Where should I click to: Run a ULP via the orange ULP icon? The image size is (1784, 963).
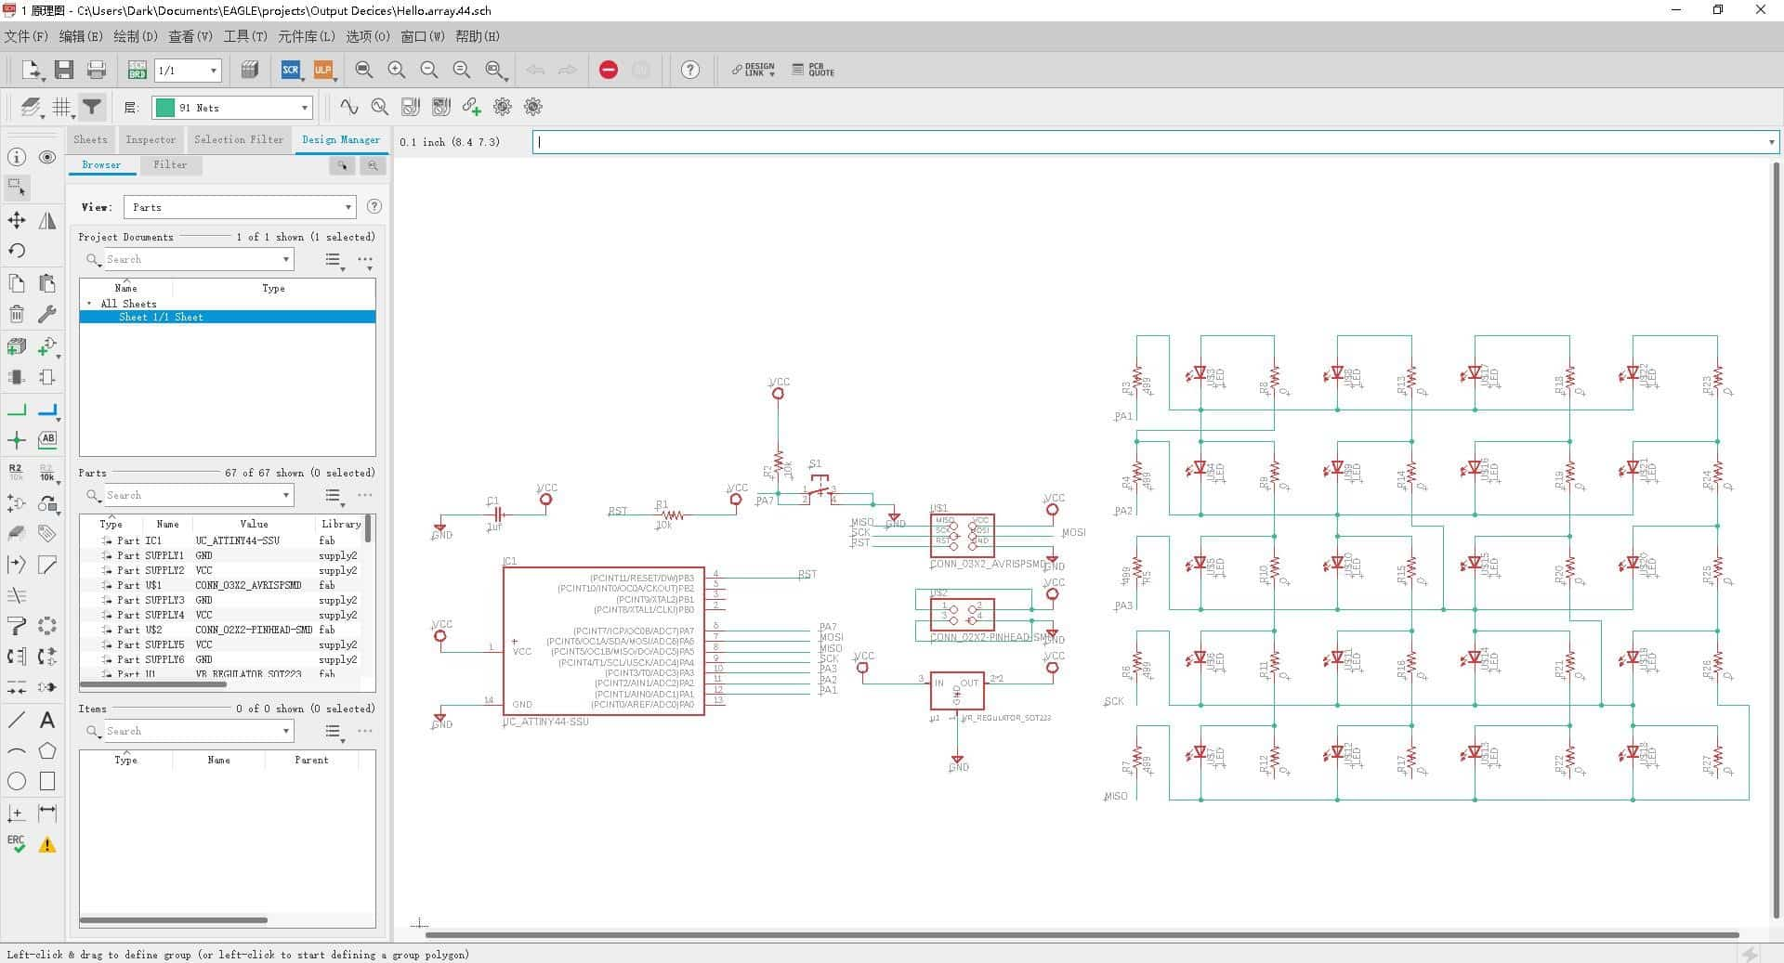322,70
